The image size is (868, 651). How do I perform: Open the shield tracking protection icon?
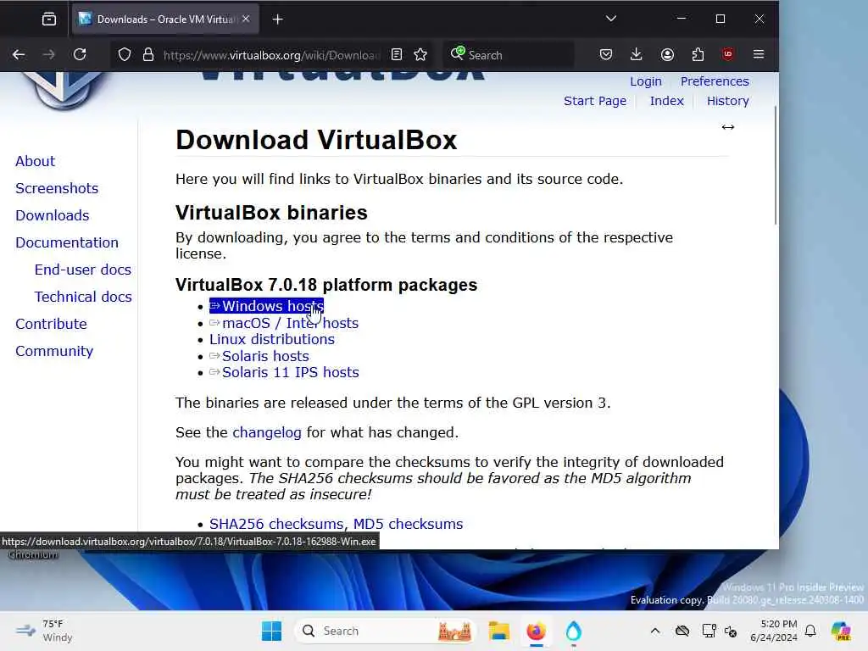[125, 54]
